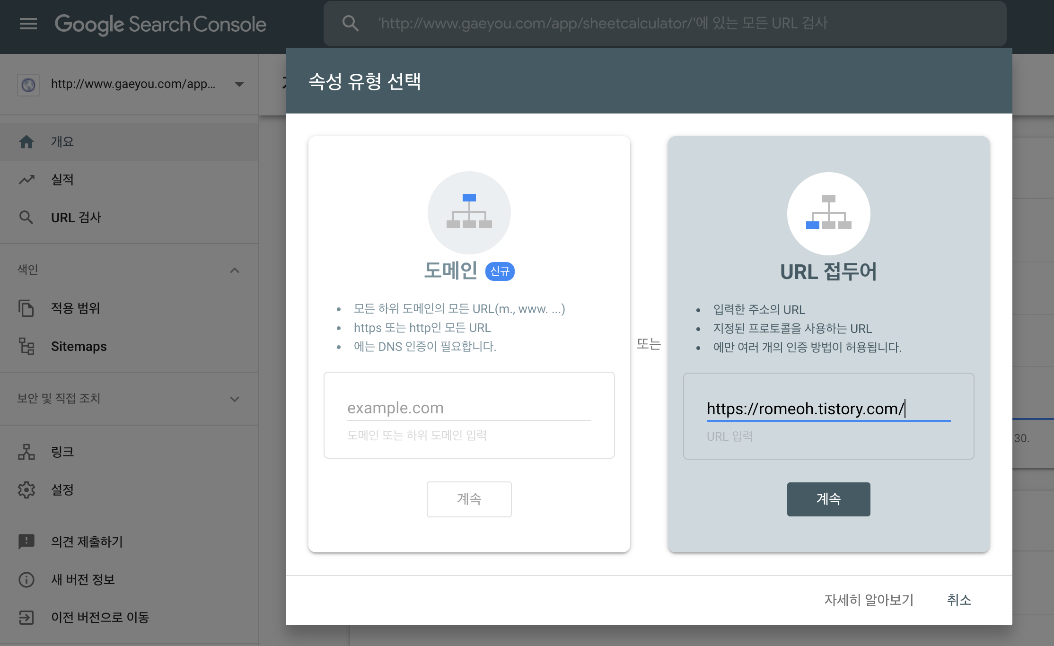Click 취소 to dismiss the dialog
1054x646 pixels.
[x=959, y=600]
